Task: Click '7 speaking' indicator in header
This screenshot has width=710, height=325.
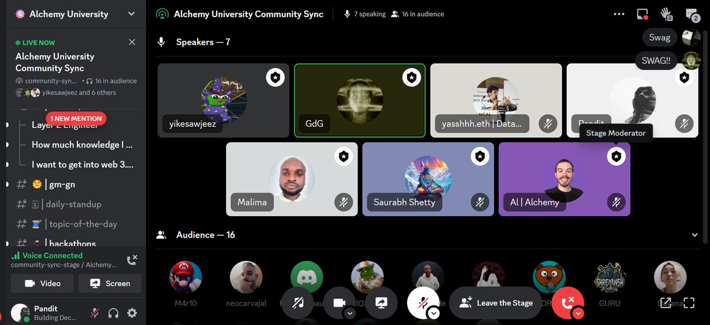Action: [365, 14]
